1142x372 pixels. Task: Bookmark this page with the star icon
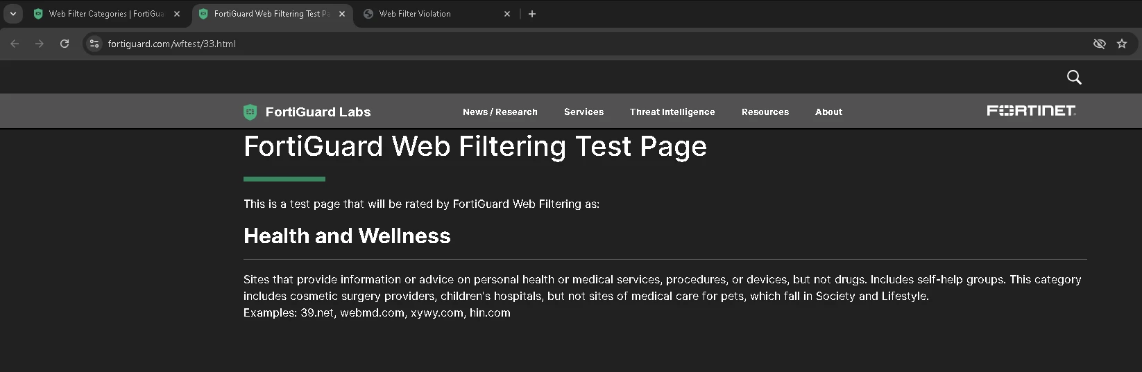tap(1122, 44)
